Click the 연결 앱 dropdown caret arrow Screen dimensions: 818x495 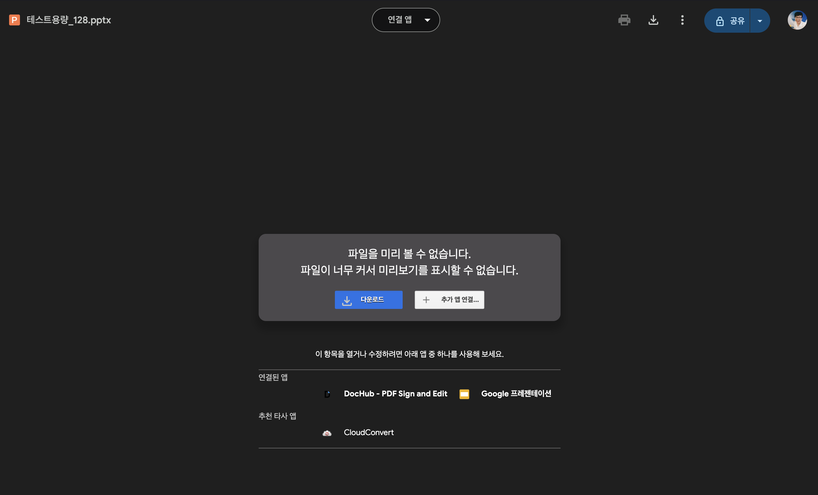click(x=427, y=20)
